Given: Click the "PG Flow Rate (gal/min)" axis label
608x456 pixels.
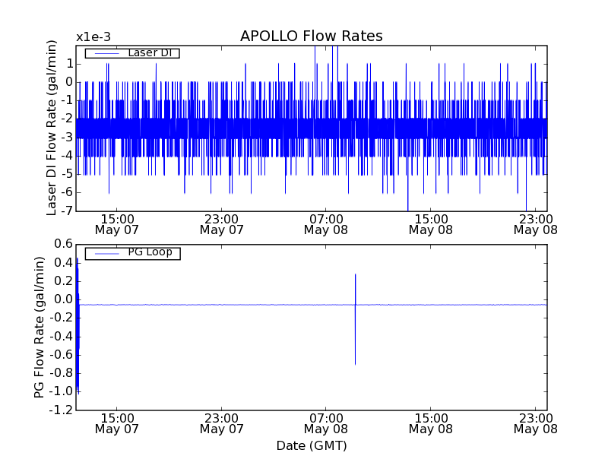Looking at the screenshot, I should coord(40,327).
